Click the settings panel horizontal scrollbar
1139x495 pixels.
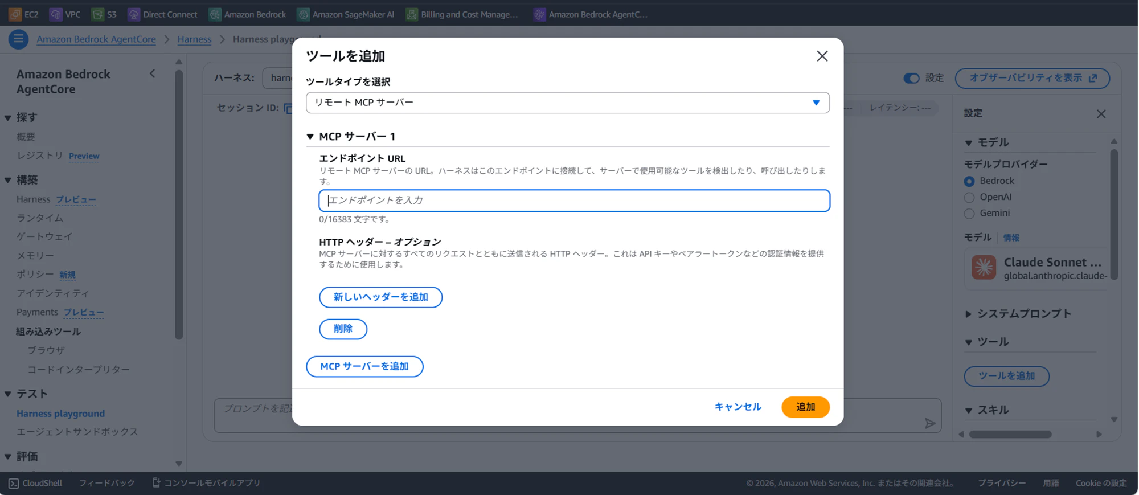[x=1010, y=435]
